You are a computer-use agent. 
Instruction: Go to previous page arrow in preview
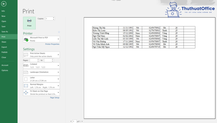coord(71,121)
